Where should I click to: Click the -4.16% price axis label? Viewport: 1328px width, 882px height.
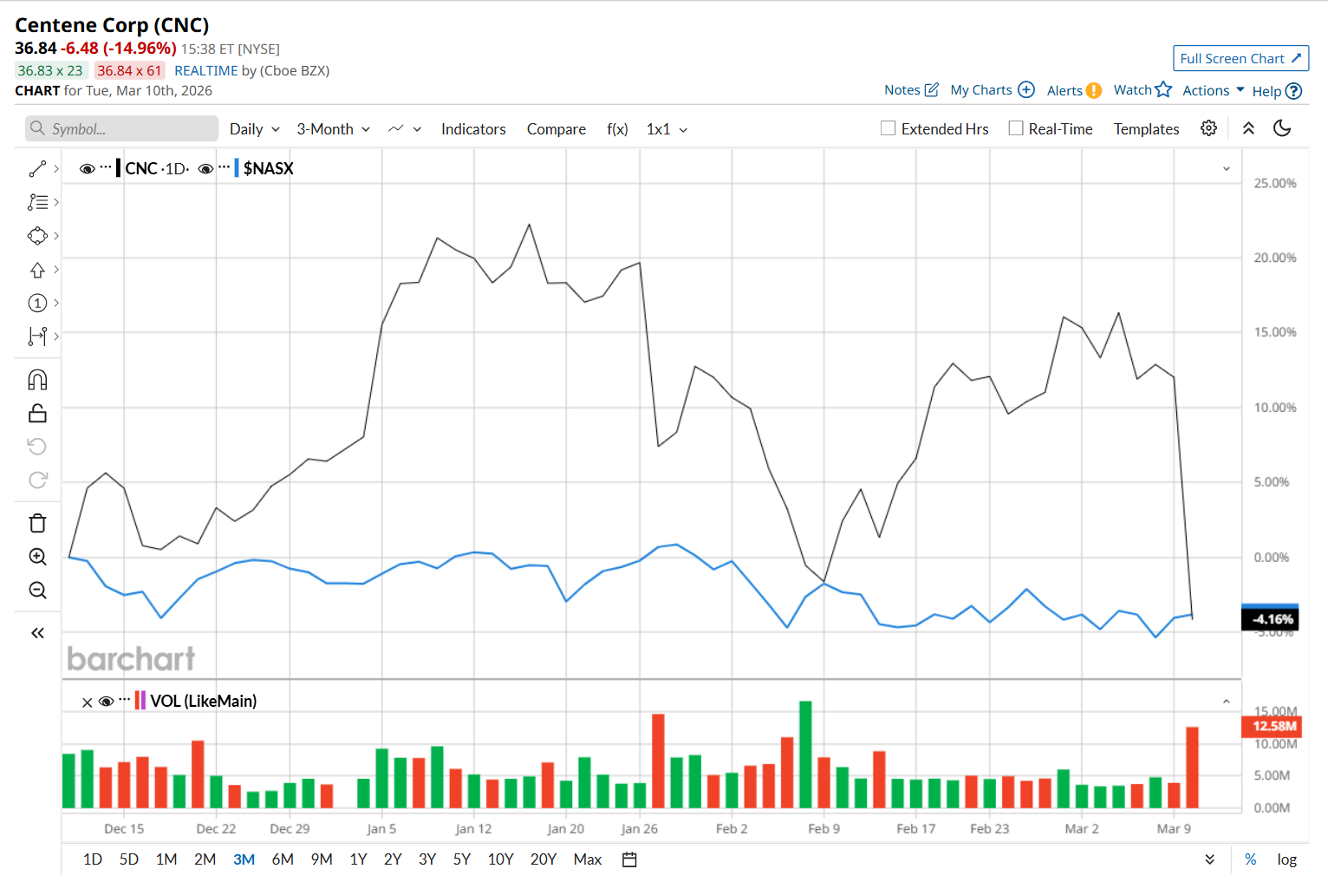pyautogui.click(x=1270, y=619)
